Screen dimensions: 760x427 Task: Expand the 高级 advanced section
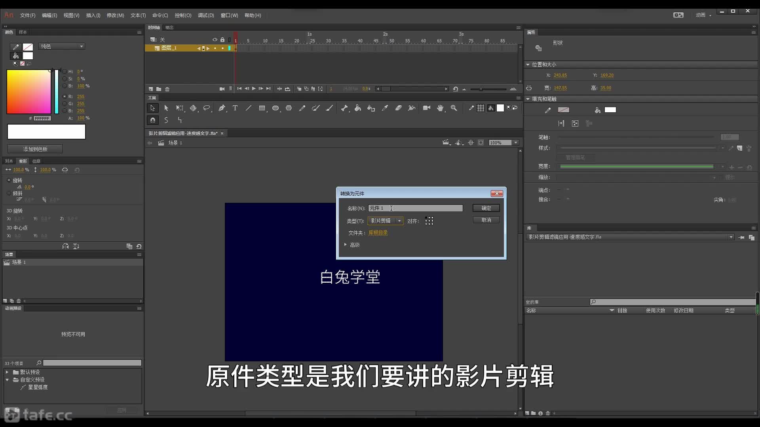pyautogui.click(x=346, y=245)
